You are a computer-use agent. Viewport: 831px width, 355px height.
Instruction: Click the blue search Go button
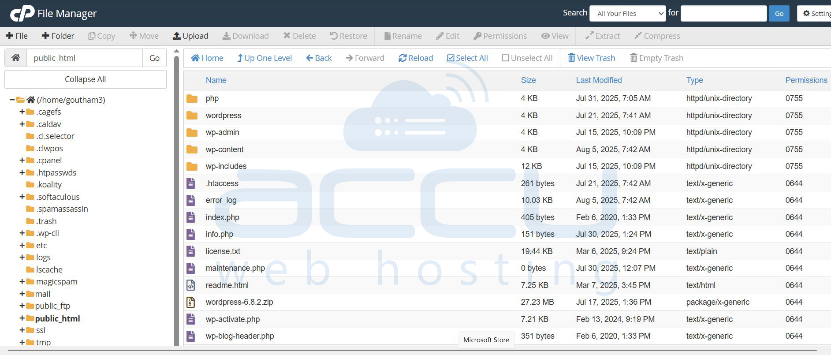(x=779, y=14)
